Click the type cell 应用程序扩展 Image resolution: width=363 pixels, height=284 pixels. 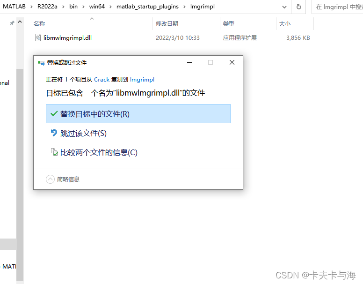point(240,38)
